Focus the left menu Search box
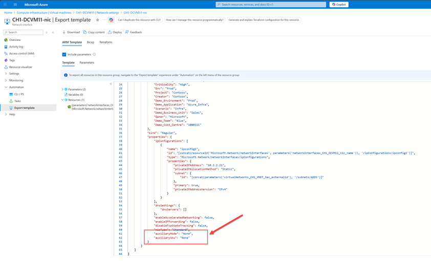Screen dimensions: 431x261 (x=24, y=32)
